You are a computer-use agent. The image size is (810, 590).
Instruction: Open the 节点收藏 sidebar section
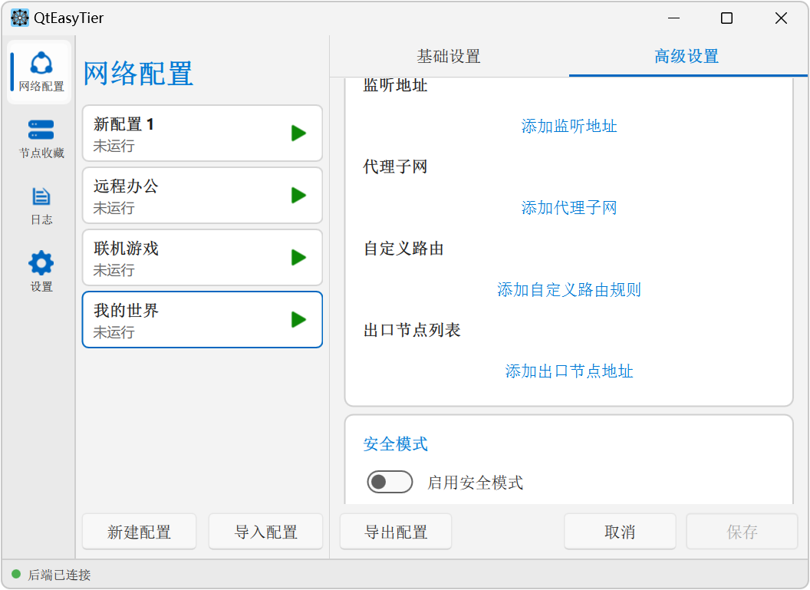[x=41, y=138]
